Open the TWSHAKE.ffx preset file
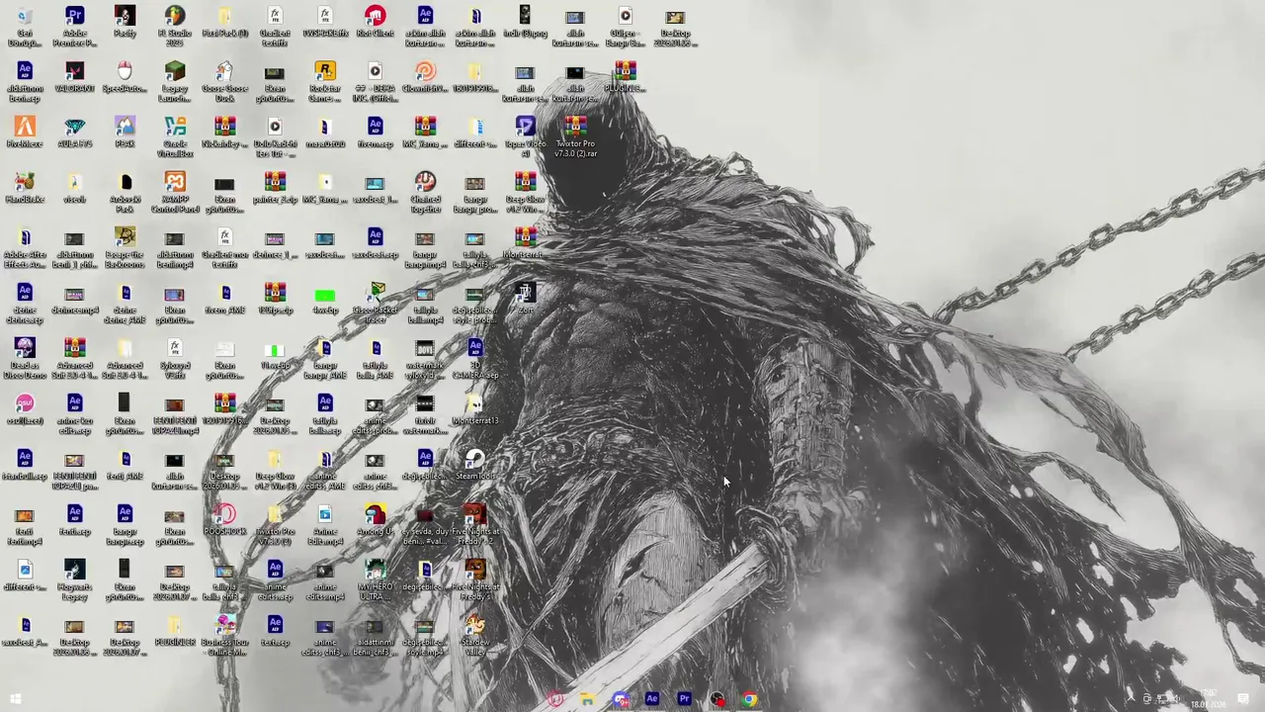Viewport: 1265px width, 712px height. (325, 22)
